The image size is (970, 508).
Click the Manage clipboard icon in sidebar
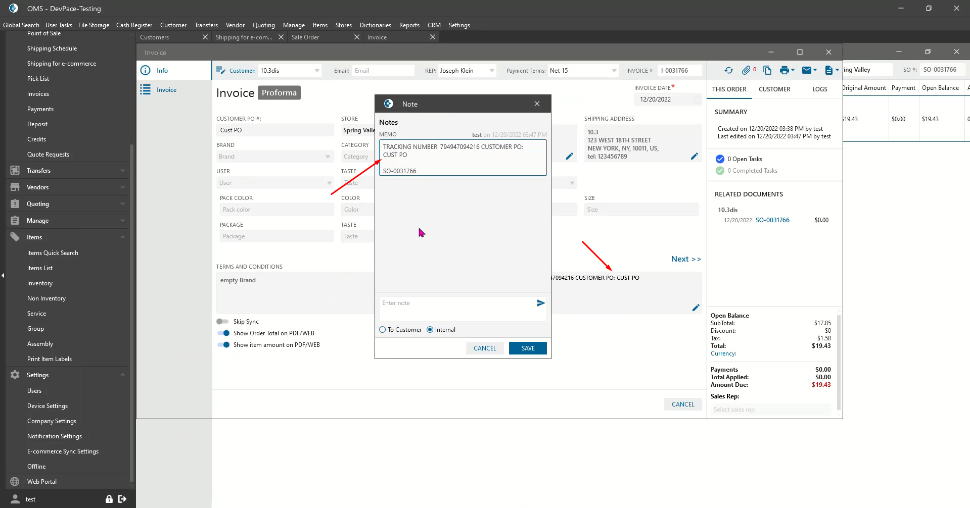(x=15, y=221)
